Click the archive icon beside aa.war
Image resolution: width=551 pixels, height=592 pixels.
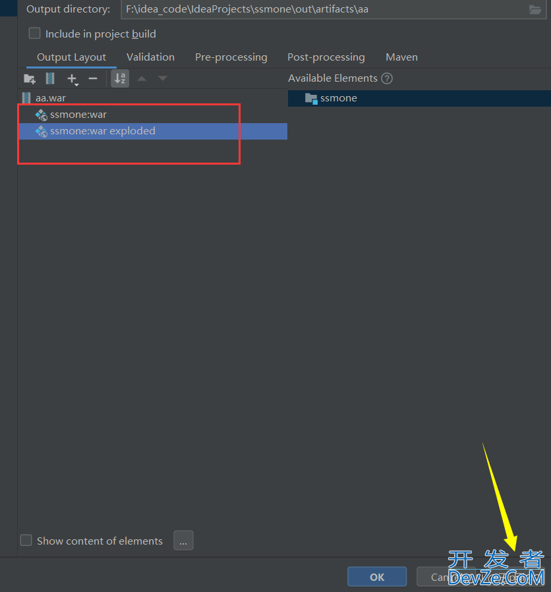[26, 98]
